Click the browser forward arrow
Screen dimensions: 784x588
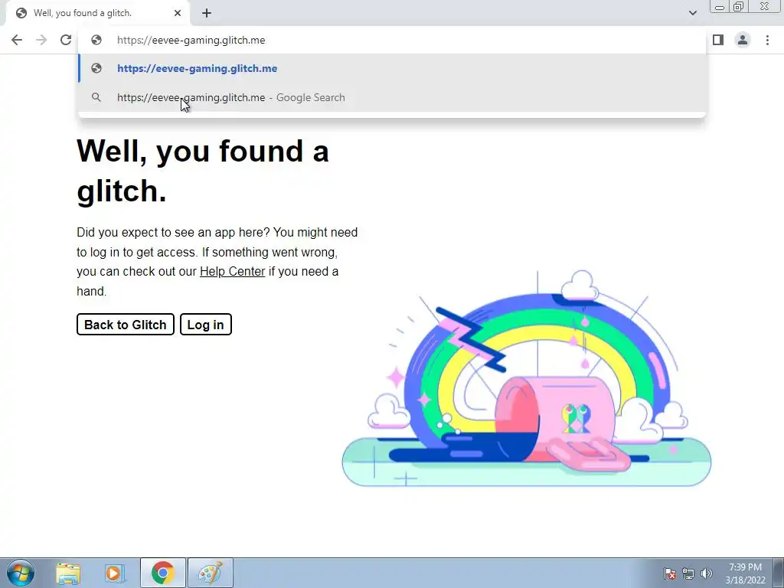41,40
